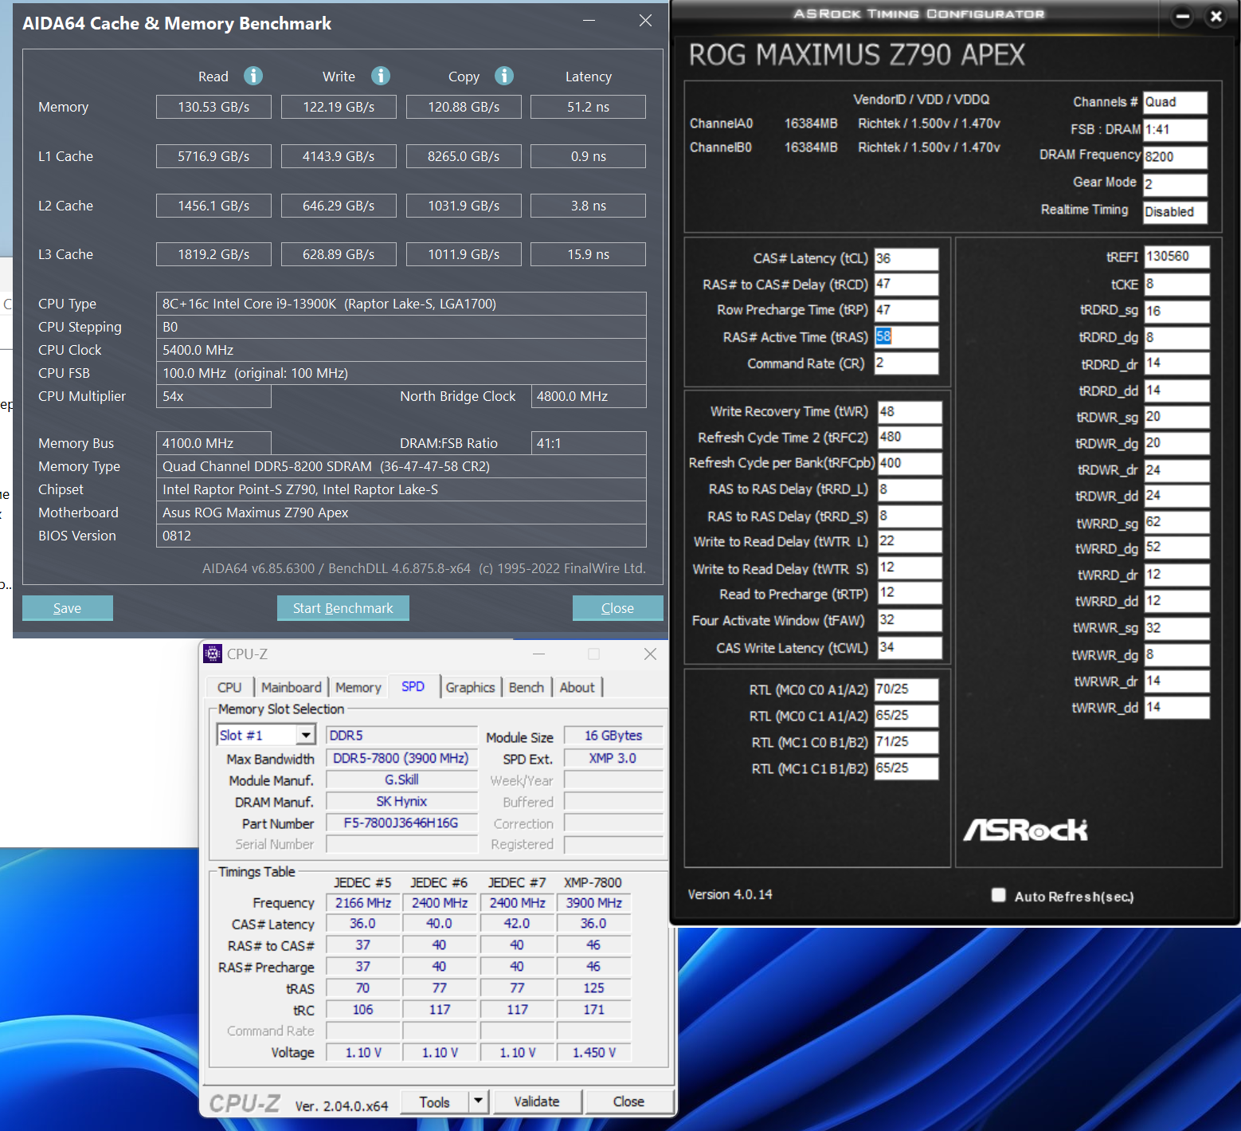The image size is (1241, 1131).
Task: Click the Realtime Timing field showing Disabled
Action: [x=1175, y=211]
